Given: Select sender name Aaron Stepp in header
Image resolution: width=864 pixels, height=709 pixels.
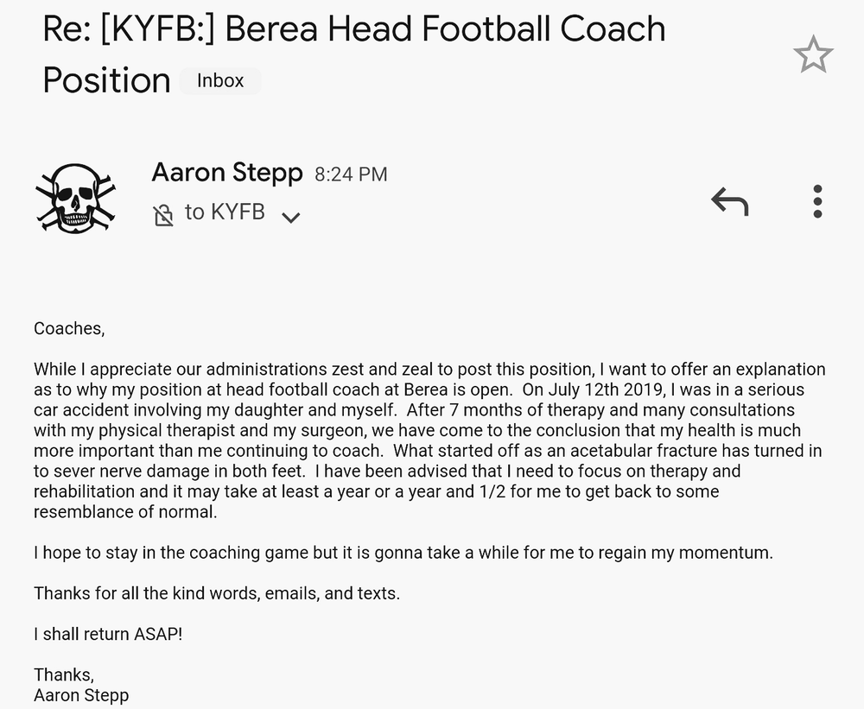Looking at the screenshot, I should (227, 173).
